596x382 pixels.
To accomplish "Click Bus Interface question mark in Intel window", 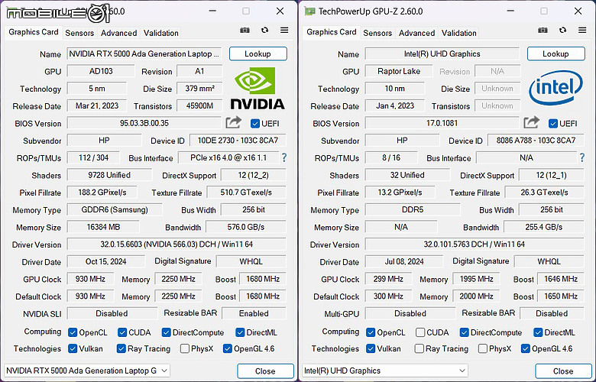I will pyautogui.click(x=582, y=157).
